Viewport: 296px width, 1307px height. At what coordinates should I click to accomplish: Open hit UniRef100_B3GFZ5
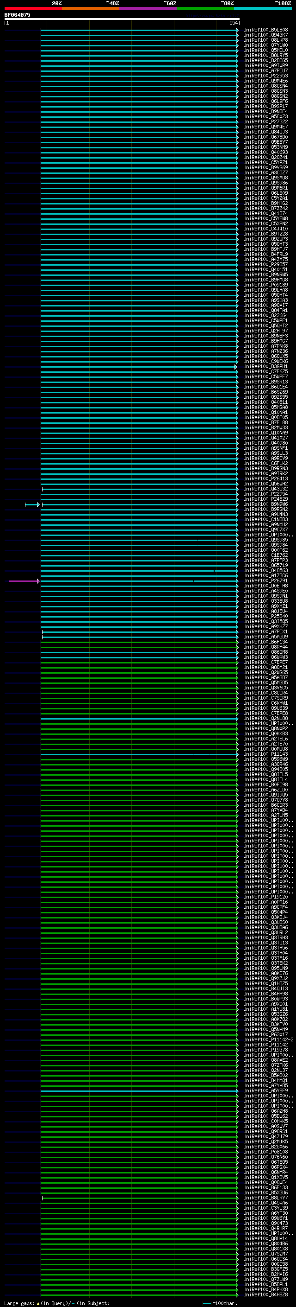(x=265, y=1269)
